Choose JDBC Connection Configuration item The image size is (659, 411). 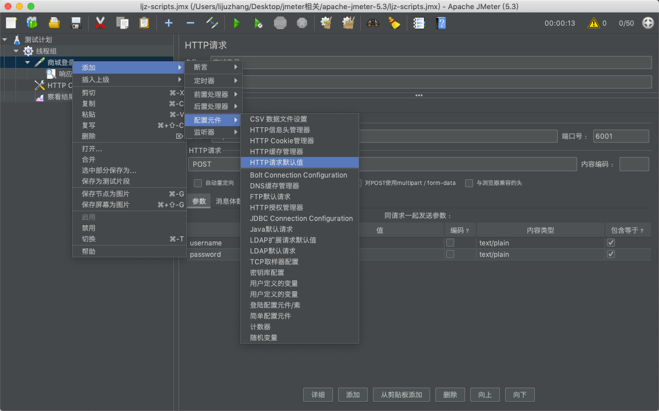[300, 219]
